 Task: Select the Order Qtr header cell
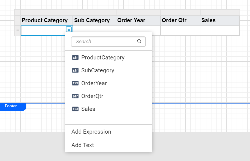180,21
